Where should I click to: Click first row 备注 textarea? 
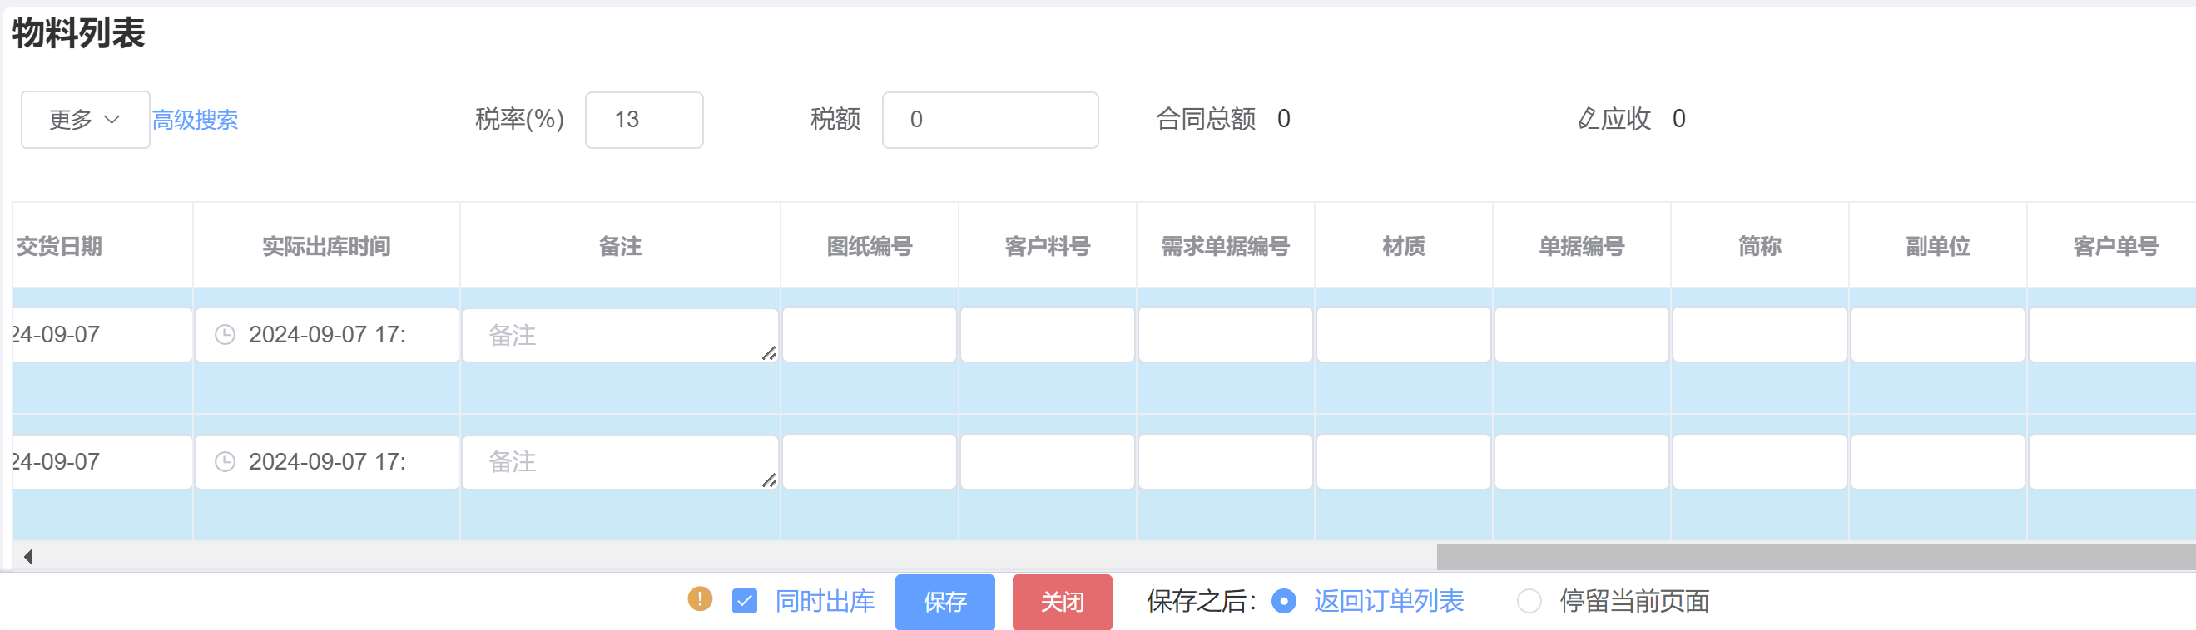[x=620, y=335]
